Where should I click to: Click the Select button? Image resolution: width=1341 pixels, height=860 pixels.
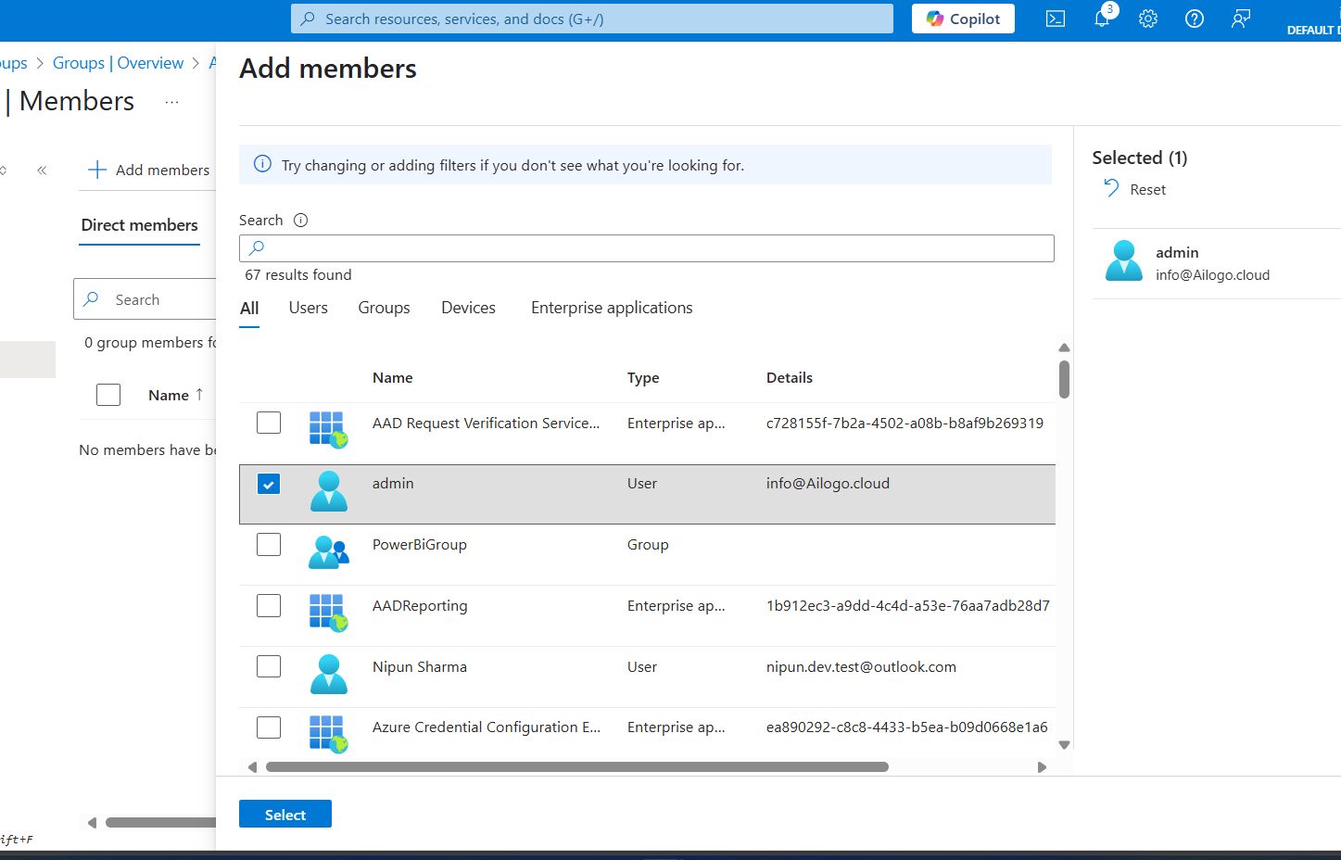(285, 814)
